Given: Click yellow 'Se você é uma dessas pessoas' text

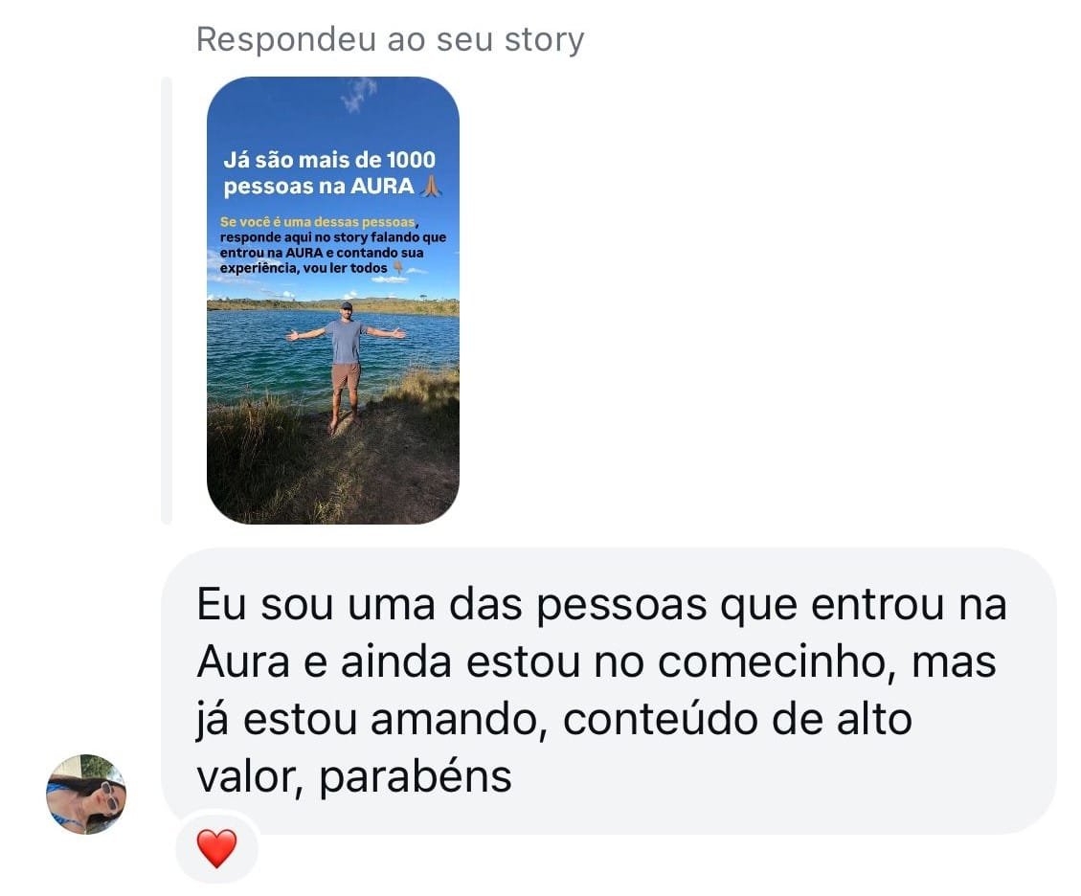Looking at the screenshot, I should tap(318, 222).
